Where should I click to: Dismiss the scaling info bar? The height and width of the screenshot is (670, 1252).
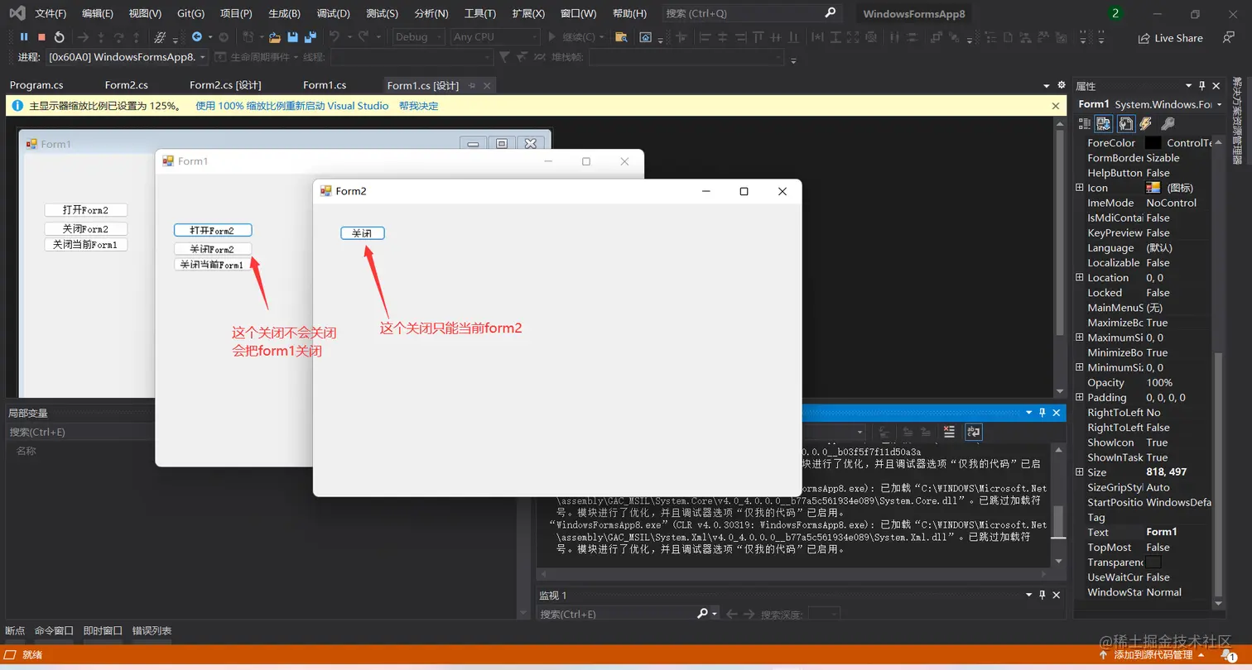point(1056,106)
